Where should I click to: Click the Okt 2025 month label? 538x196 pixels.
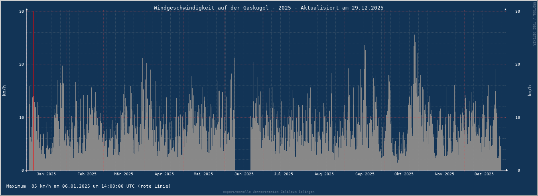404,174
